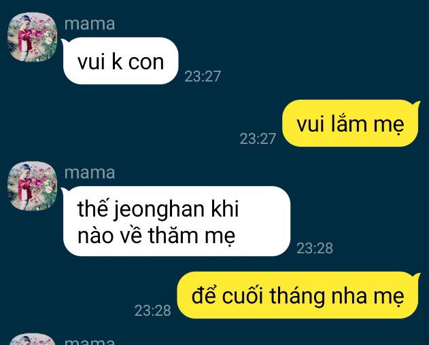Open the partially visible mama avatar at bottom
The image size is (429, 345).
[32, 339]
